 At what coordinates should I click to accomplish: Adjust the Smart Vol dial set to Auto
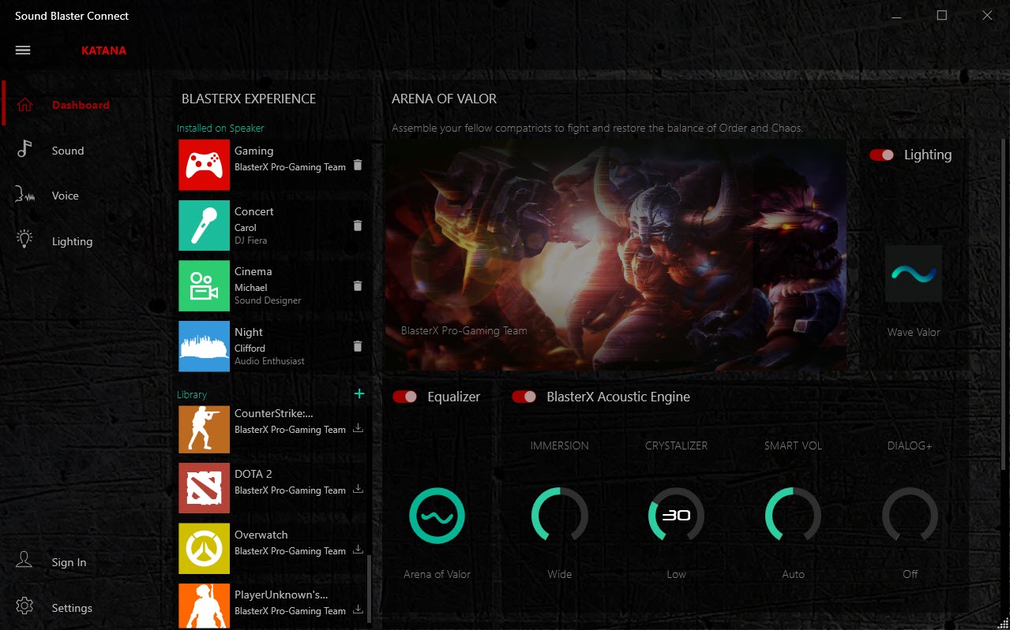793,516
